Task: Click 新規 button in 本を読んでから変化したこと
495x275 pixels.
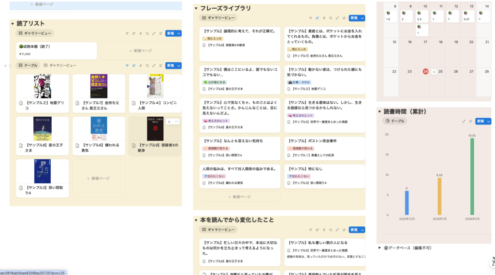Action: [x=354, y=230]
